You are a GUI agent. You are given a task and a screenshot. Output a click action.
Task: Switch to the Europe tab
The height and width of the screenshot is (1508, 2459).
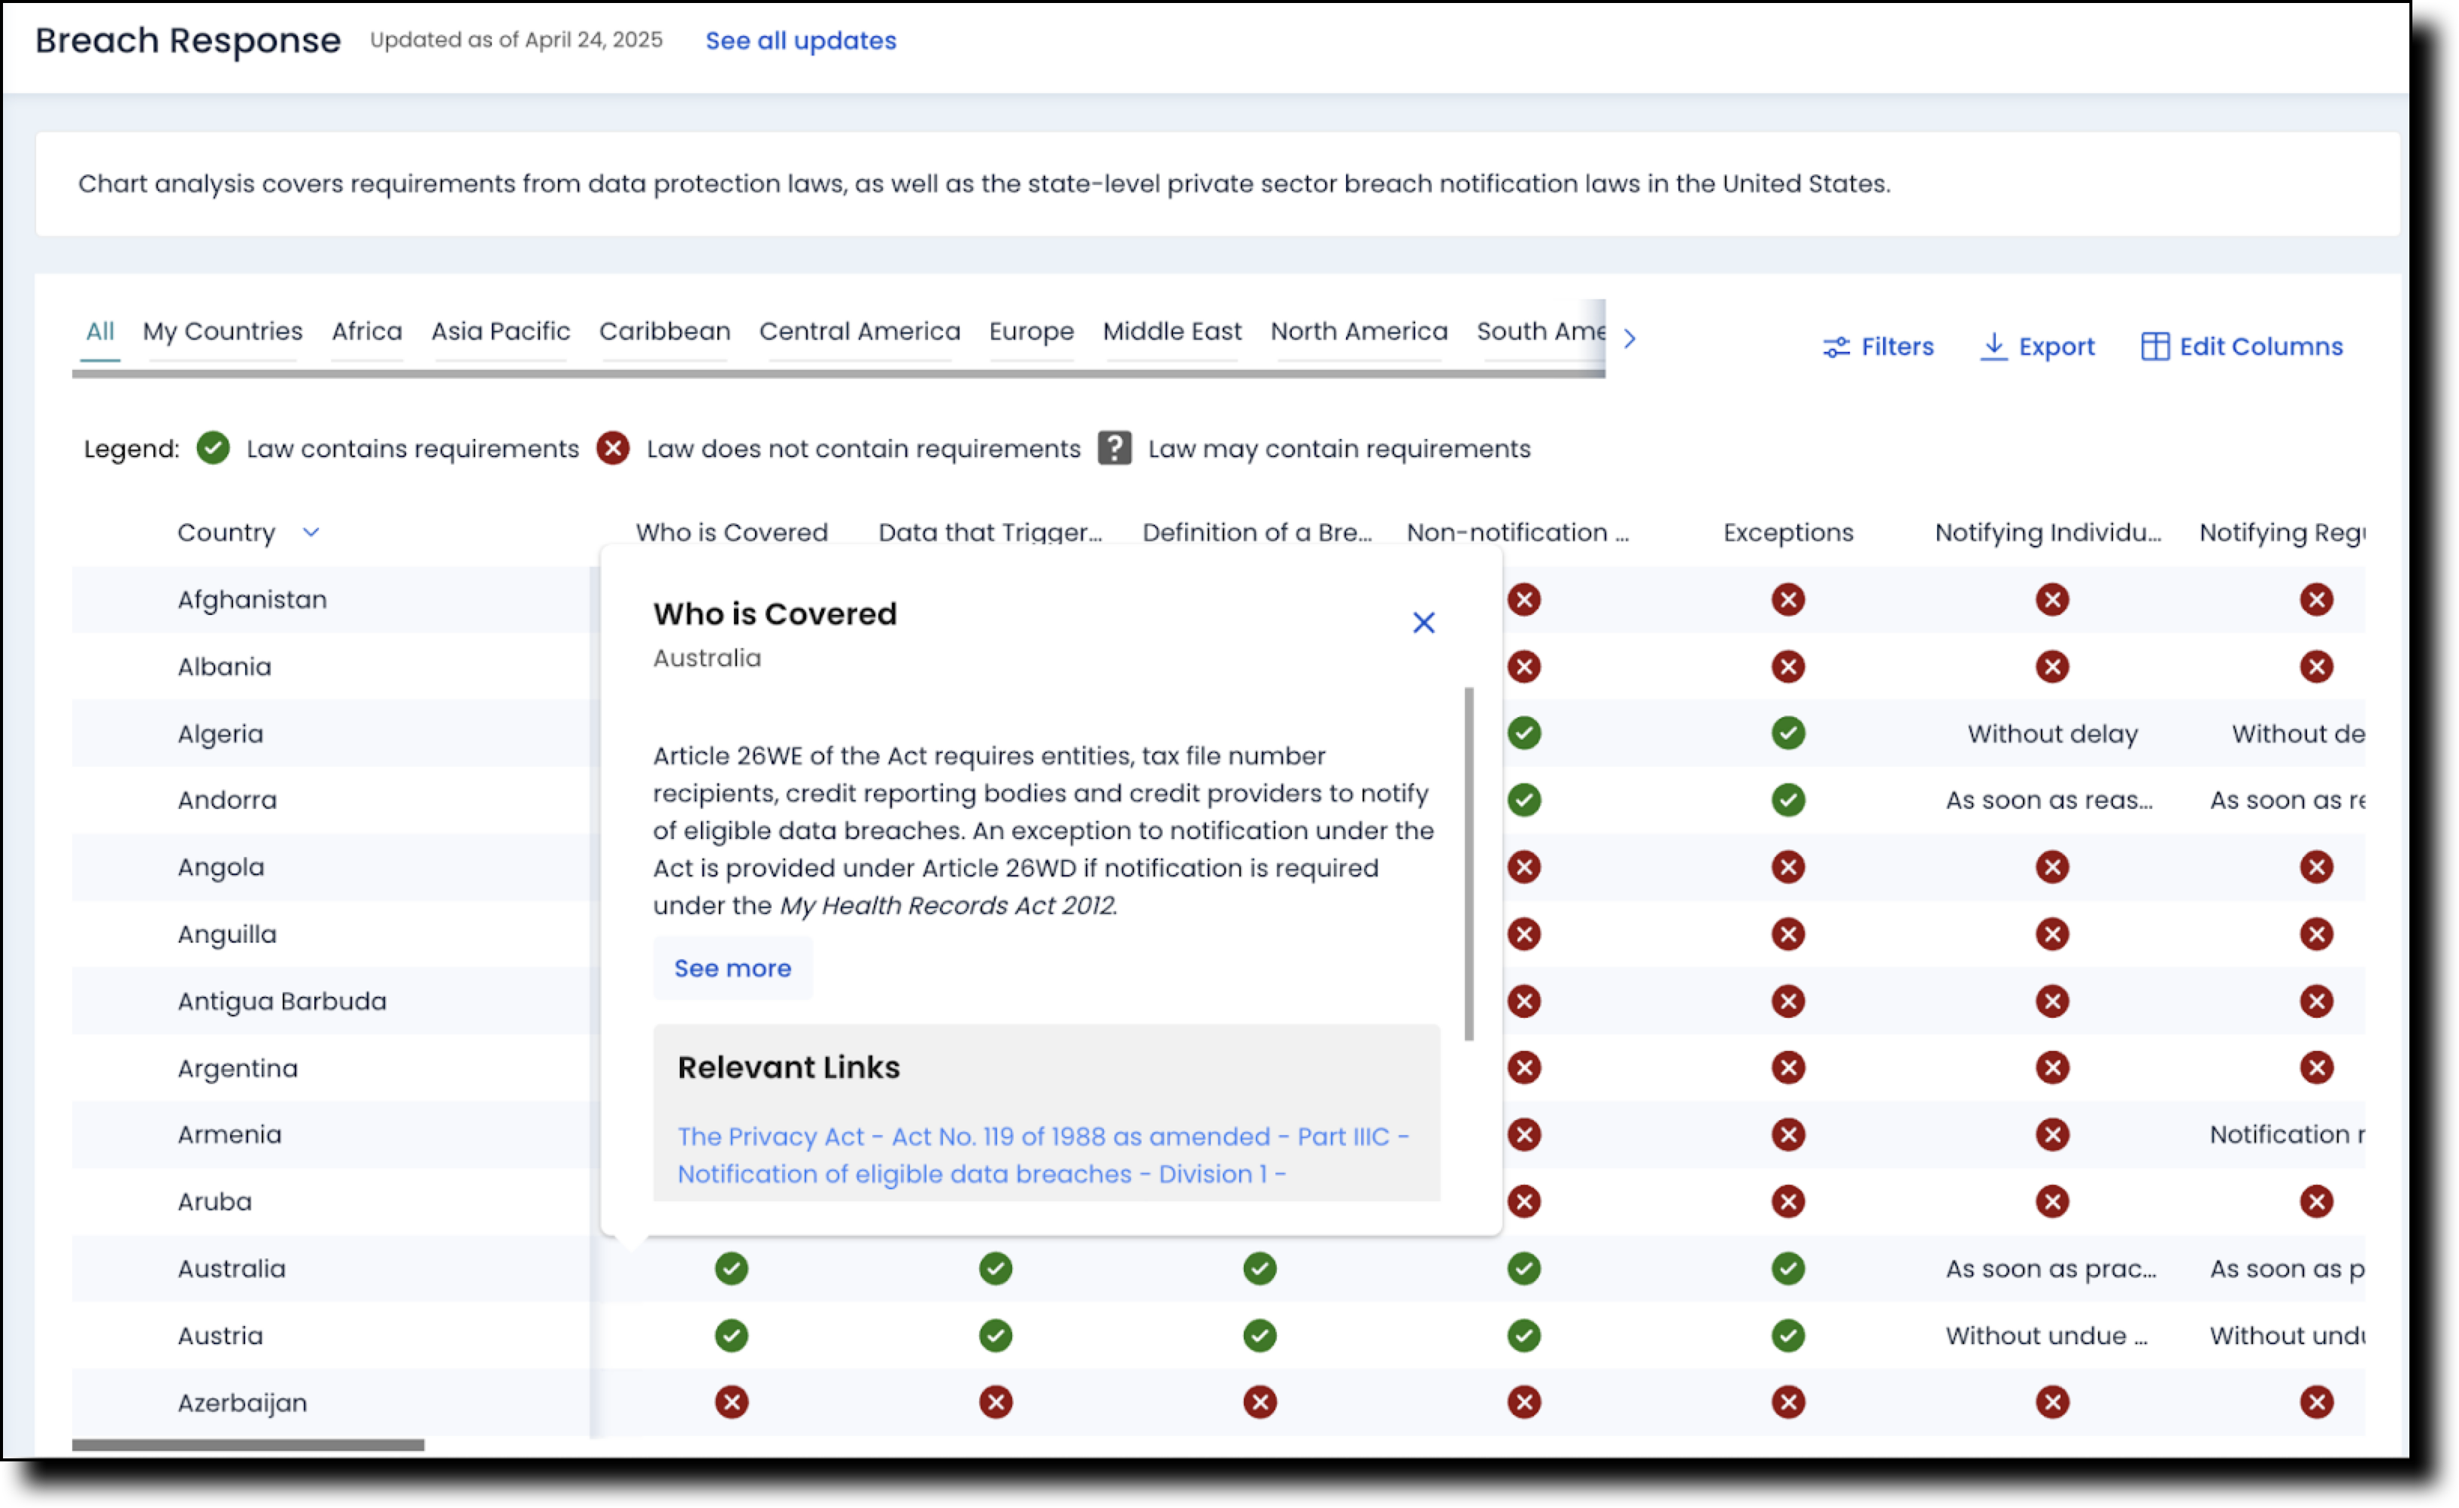[x=1031, y=331]
